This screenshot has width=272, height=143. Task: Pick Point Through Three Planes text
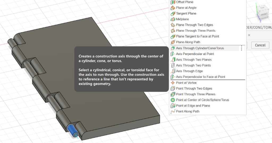196,94
